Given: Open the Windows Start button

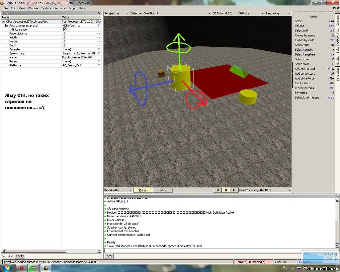Looking at the screenshot, I should [7, 267].
